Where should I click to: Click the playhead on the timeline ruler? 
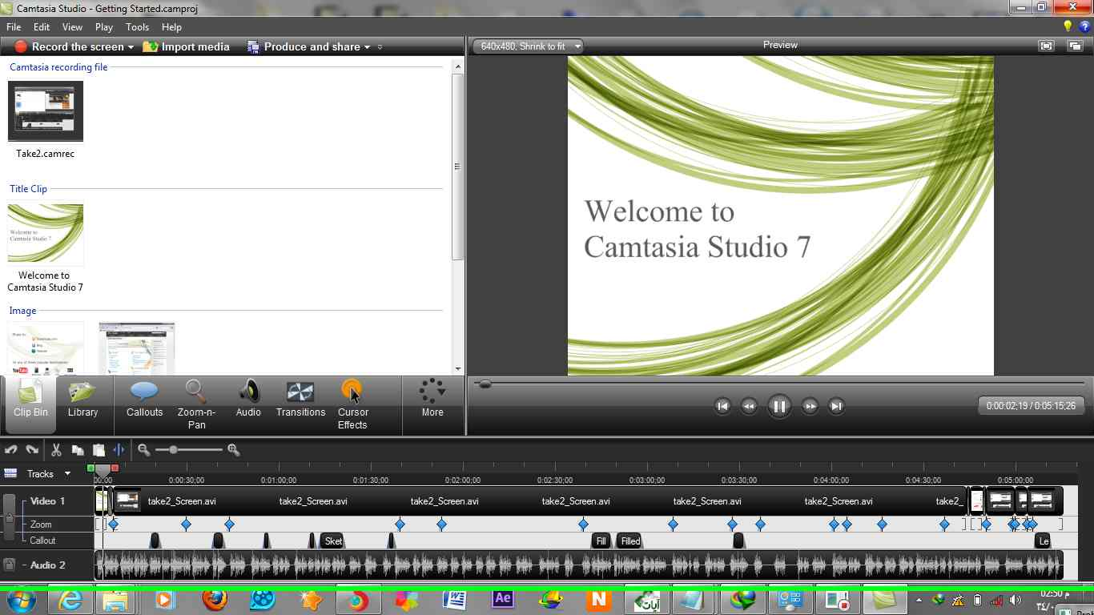pos(103,472)
